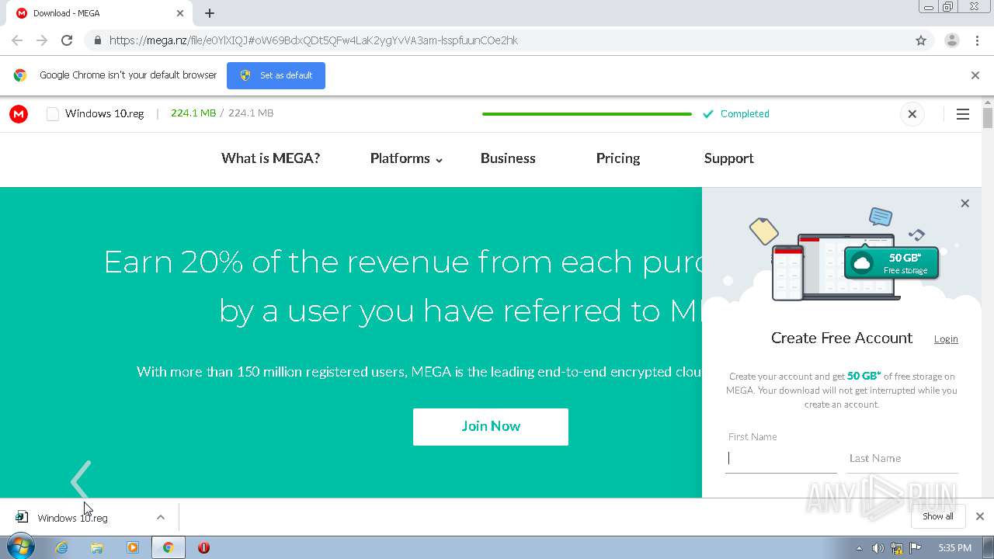Launch Internet Explorer from taskbar
Screen dimensions: 994x559
click(61, 547)
